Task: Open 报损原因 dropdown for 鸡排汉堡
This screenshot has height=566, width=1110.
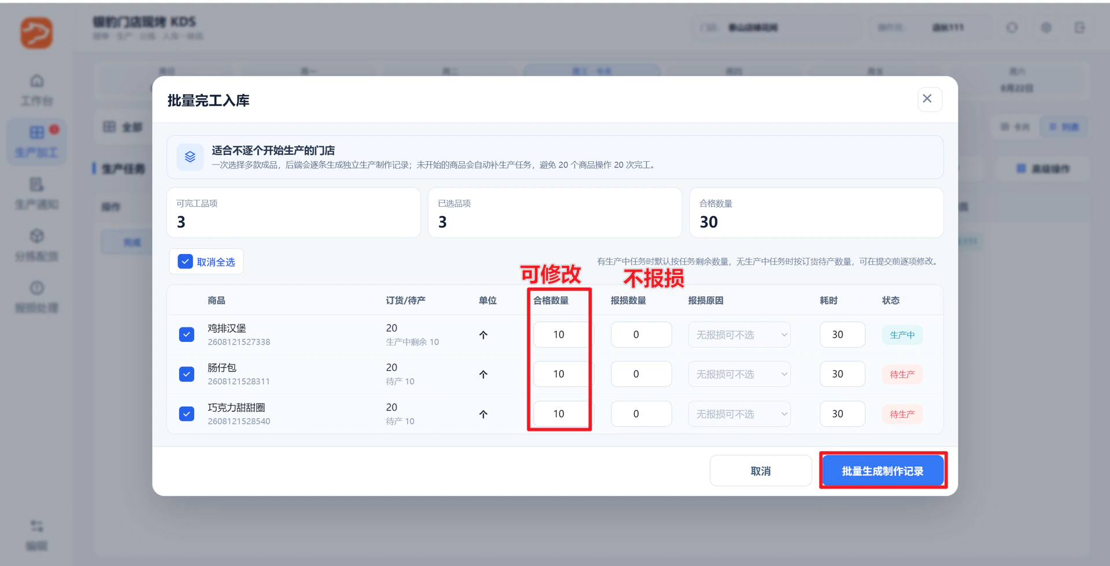Action: pyautogui.click(x=739, y=335)
